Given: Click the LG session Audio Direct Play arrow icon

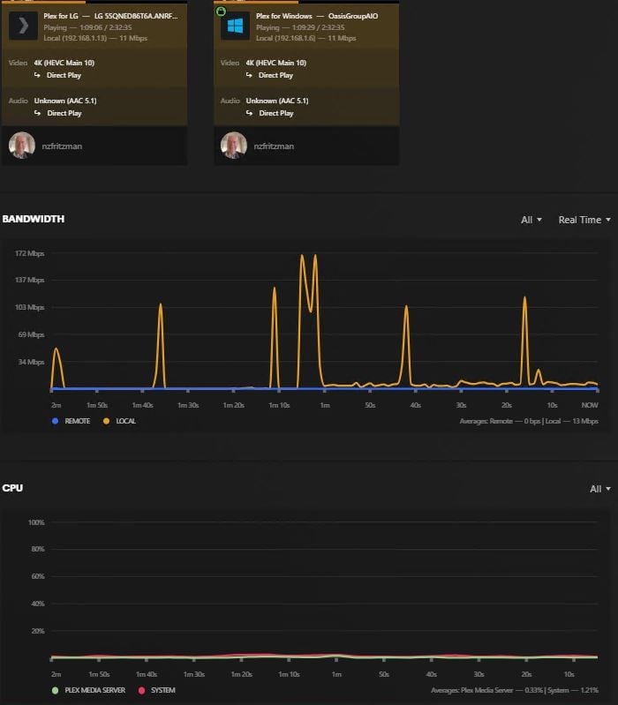Looking at the screenshot, I should click(x=37, y=113).
